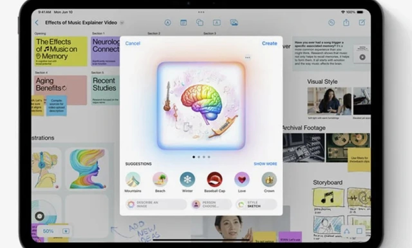
Task: Share the board via share icon
Action: coord(346,22)
